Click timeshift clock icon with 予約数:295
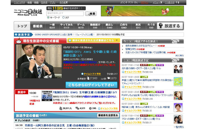Image resolution: width=197 pixels, height=129 pixels. click(x=123, y=99)
